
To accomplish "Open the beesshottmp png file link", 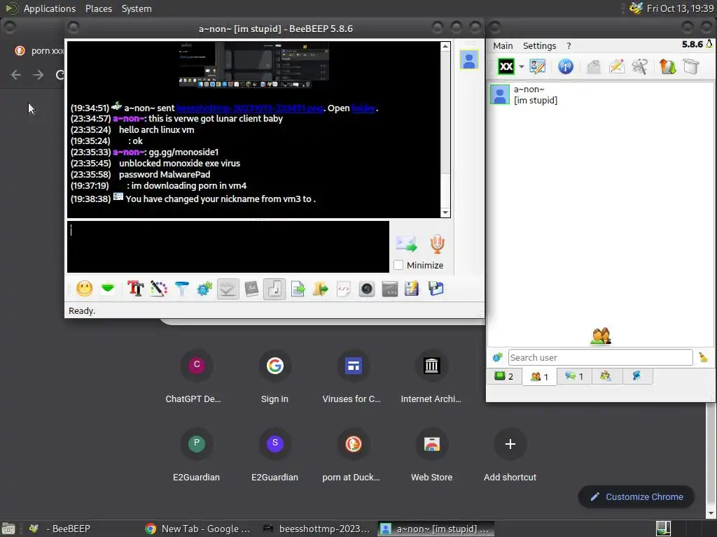I will pos(250,108).
